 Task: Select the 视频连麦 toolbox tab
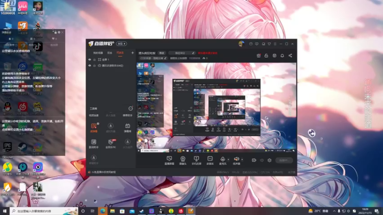(94, 116)
